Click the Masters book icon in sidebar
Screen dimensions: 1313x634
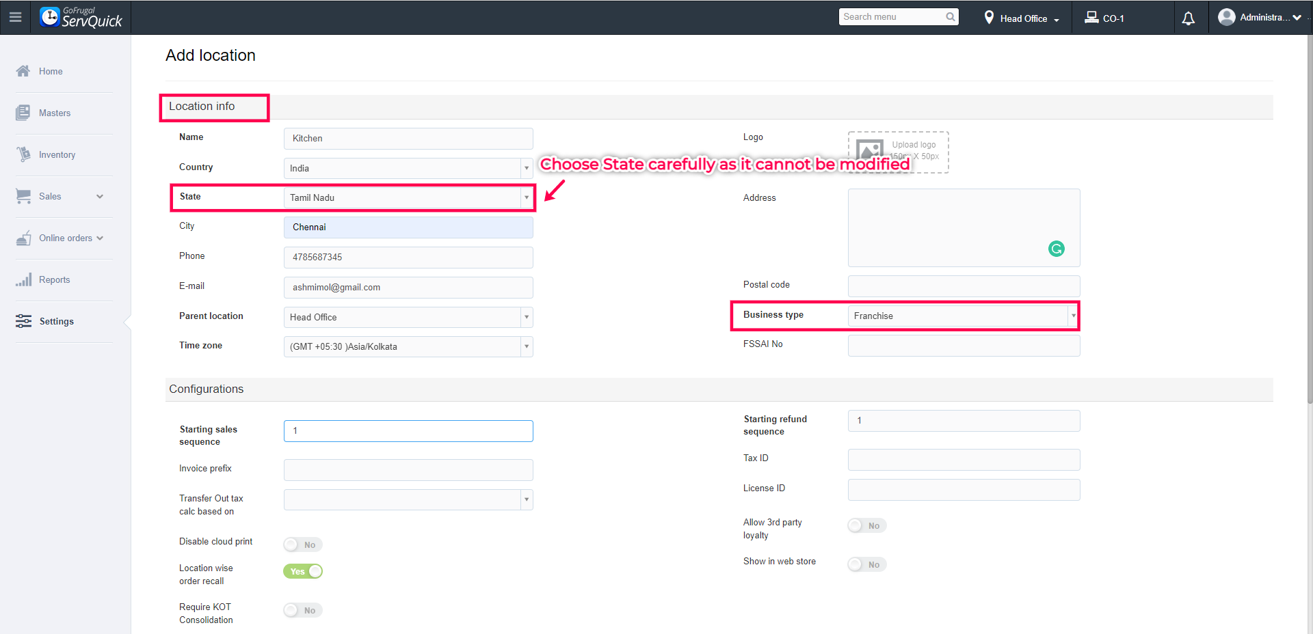(23, 113)
